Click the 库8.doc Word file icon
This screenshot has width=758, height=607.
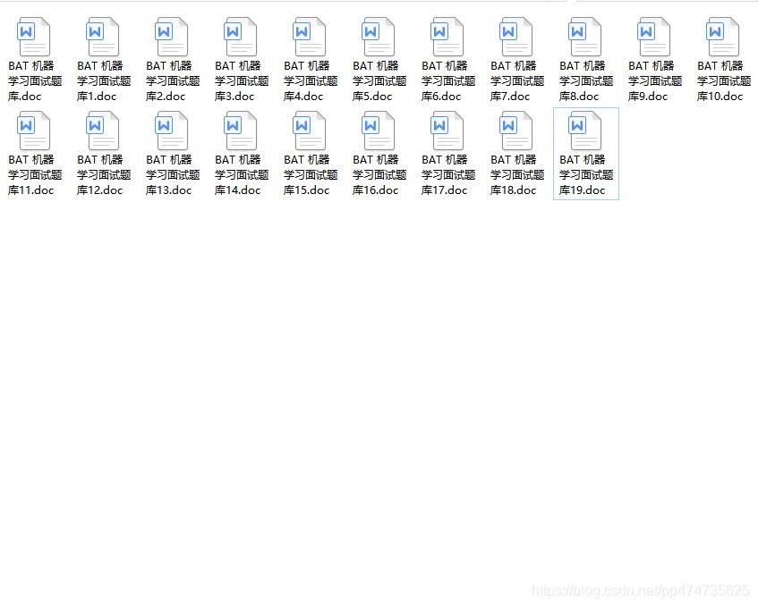[584, 37]
